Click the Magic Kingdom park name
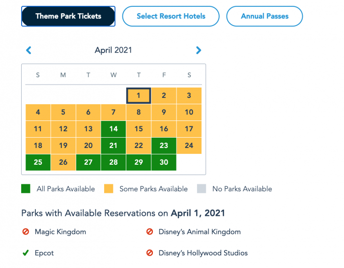 [60, 232]
